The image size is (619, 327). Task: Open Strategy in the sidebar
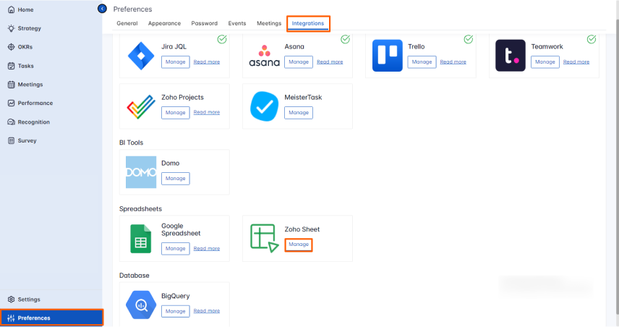click(29, 28)
